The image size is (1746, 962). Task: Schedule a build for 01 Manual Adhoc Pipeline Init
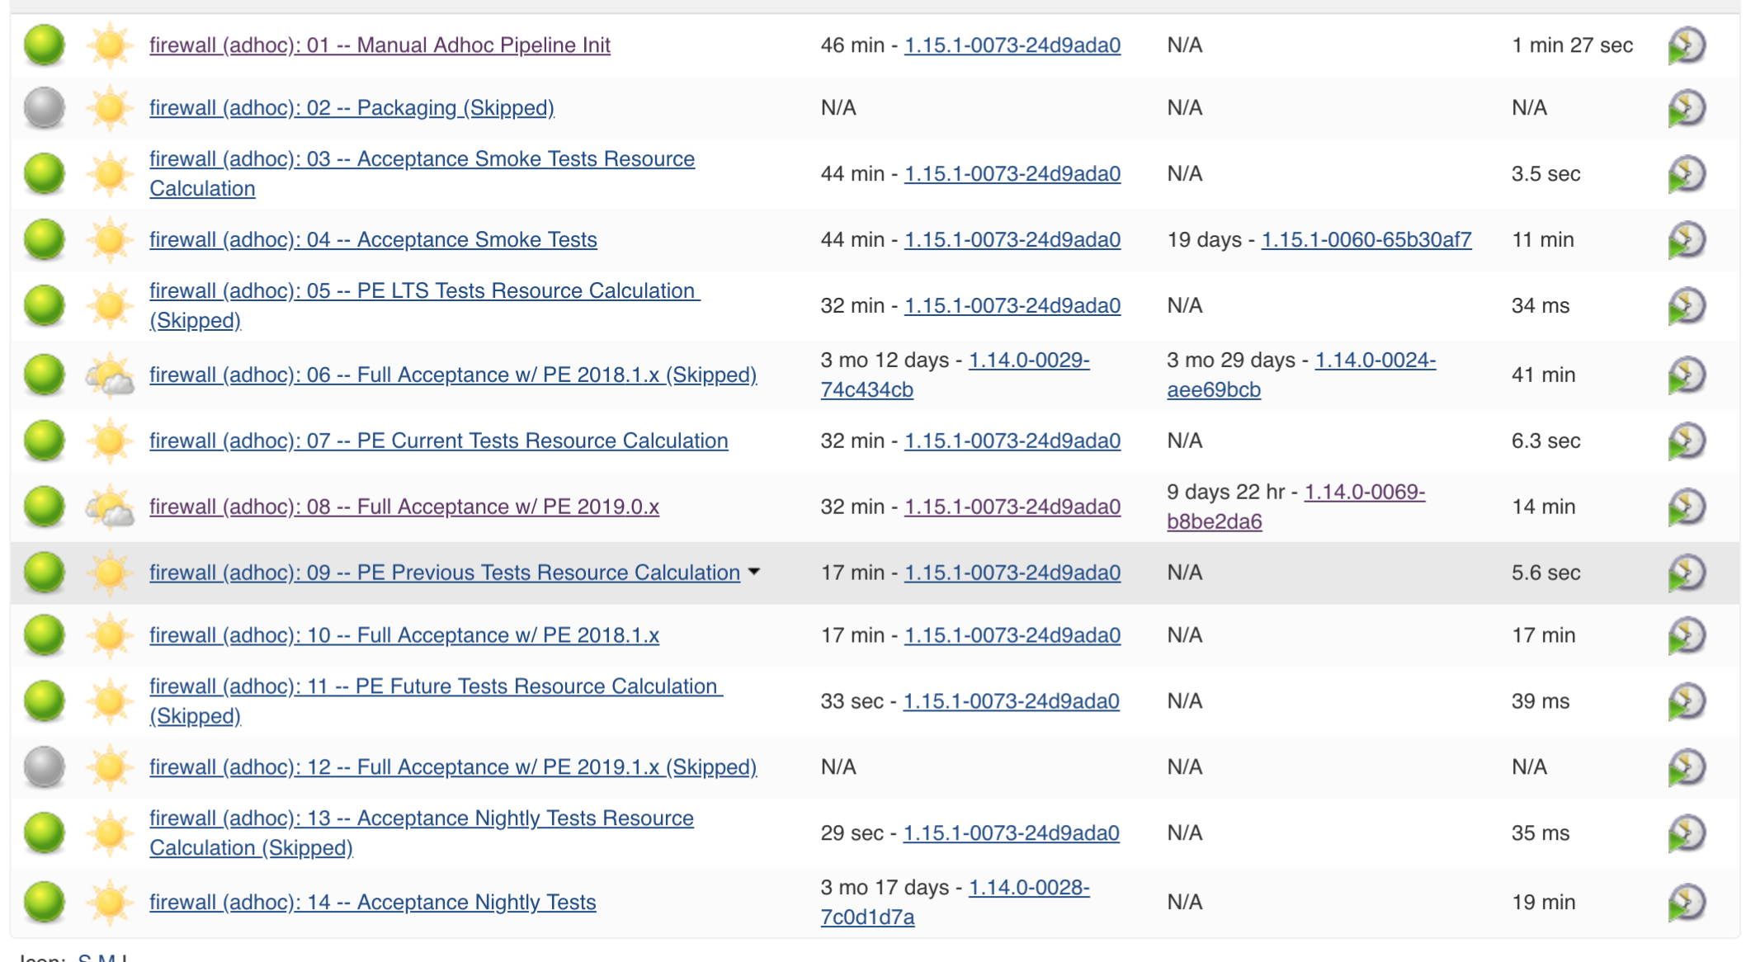point(1686,45)
